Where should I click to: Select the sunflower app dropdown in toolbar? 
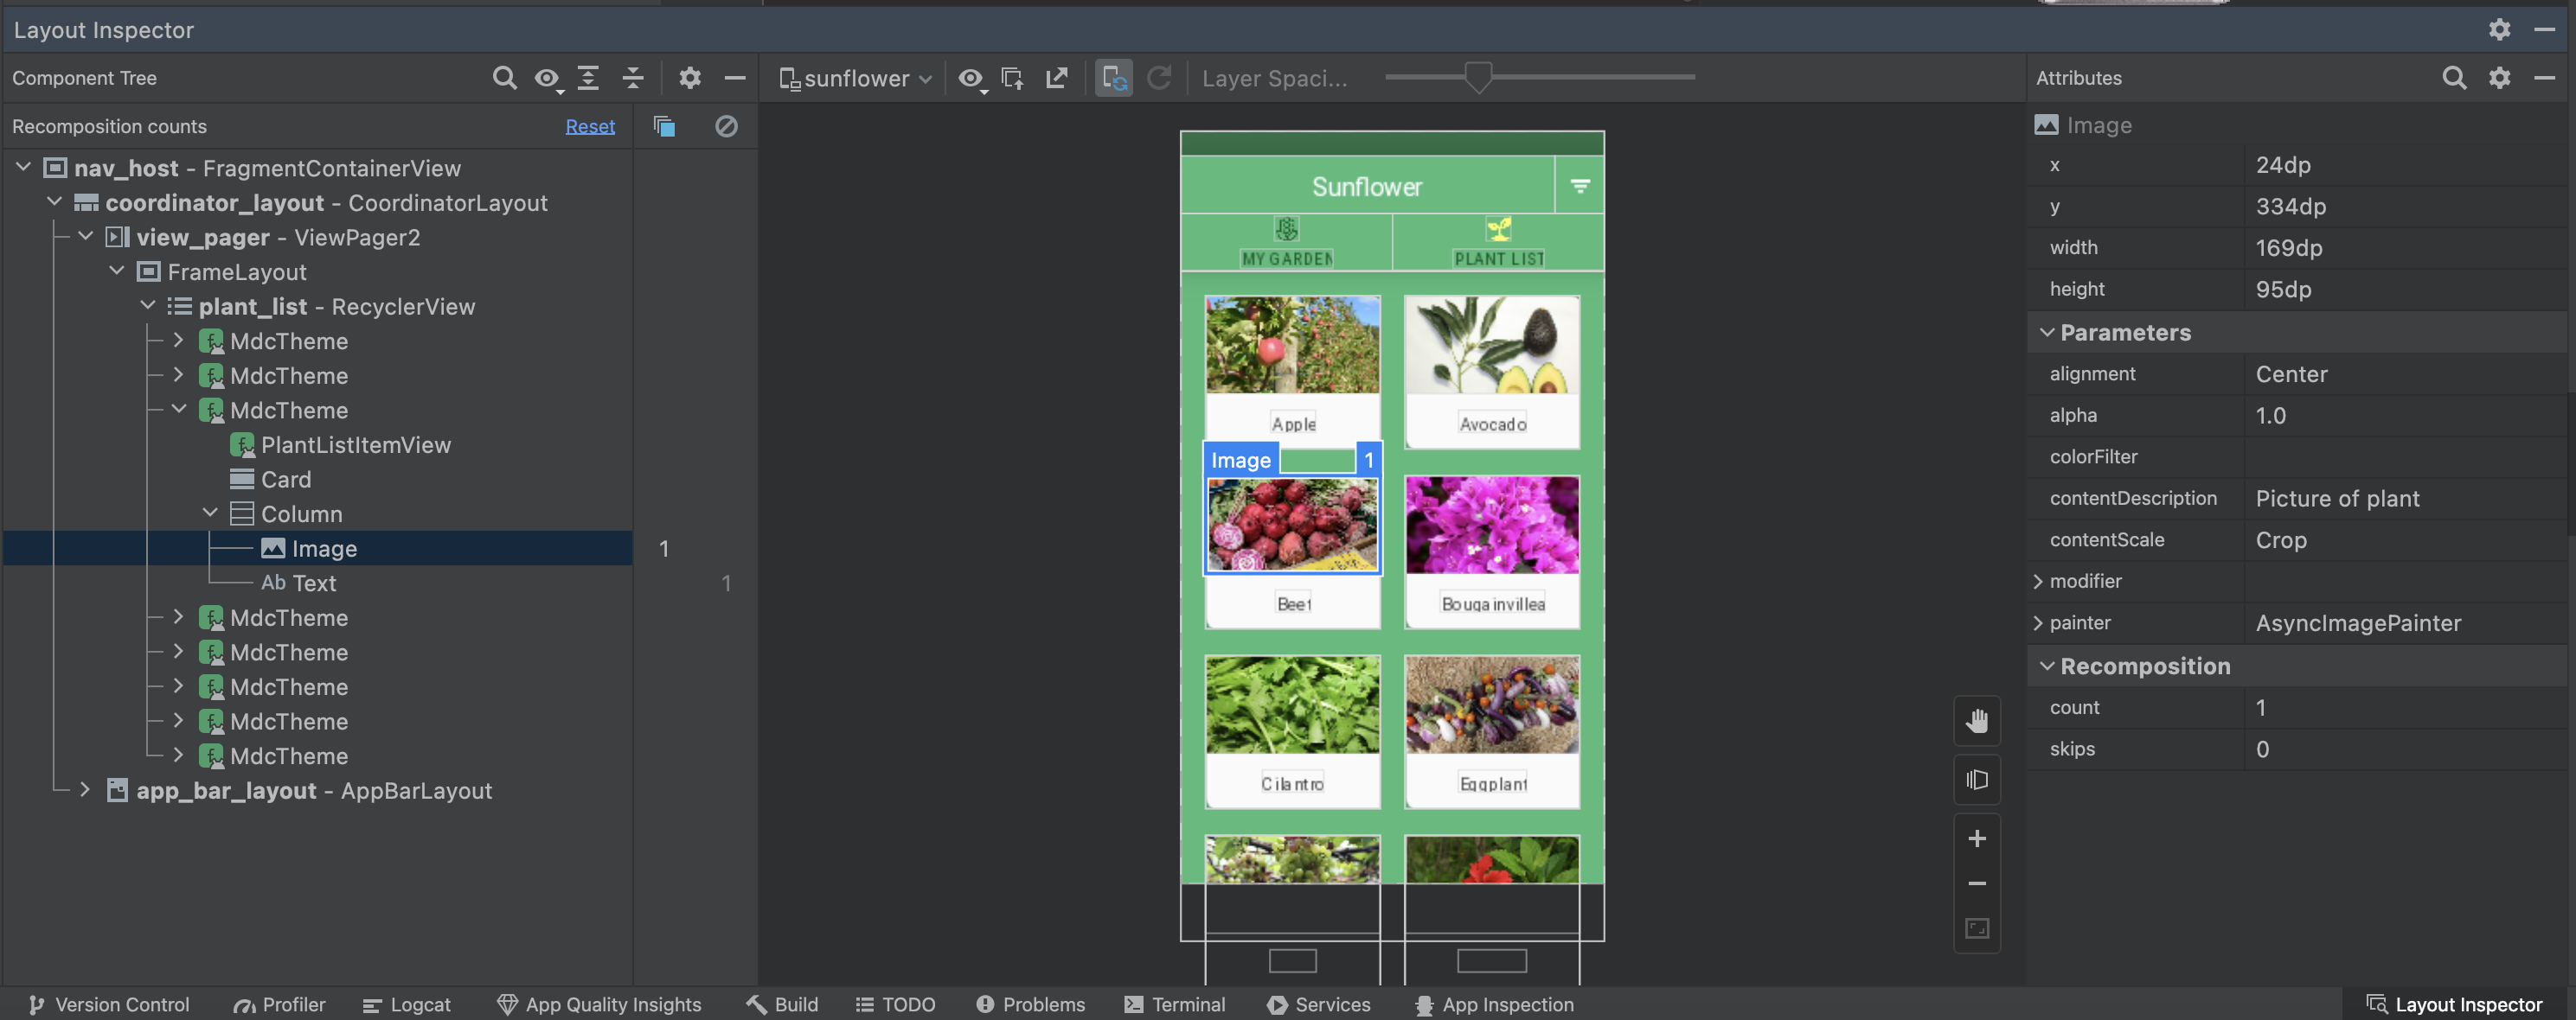tap(851, 77)
